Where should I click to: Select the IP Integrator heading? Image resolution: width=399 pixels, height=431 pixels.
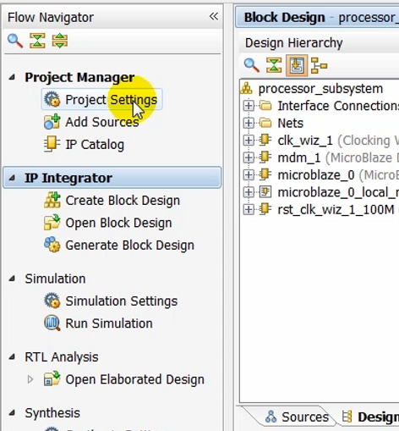(x=68, y=178)
